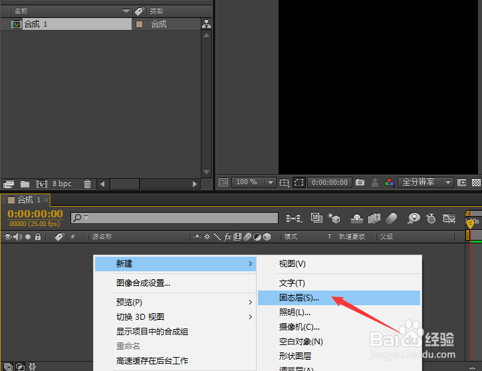Enable frame blending icon in timeline
The height and width of the screenshot is (371, 482).
coord(374,219)
